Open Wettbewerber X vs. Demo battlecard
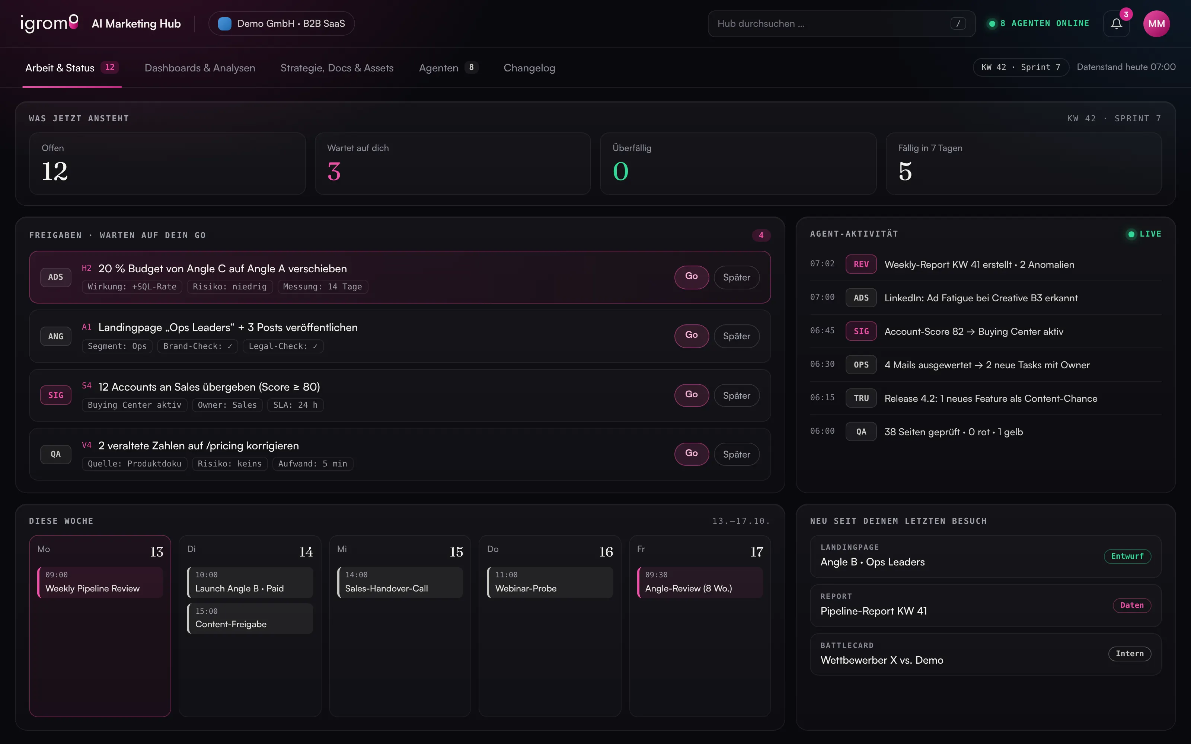This screenshot has width=1191, height=744. (985, 654)
